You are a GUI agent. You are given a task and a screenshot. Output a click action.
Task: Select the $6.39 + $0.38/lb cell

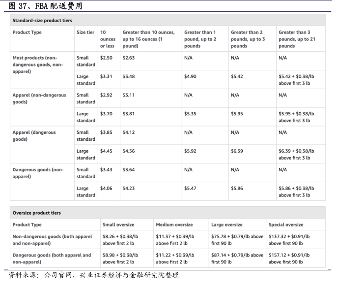pyautogui.click(x=296, y=154)
